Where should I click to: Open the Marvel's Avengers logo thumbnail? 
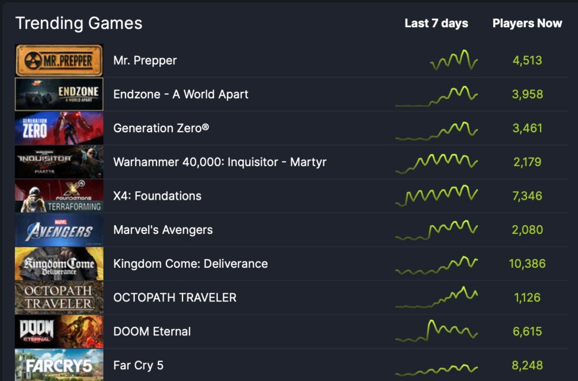coord(59,230)
